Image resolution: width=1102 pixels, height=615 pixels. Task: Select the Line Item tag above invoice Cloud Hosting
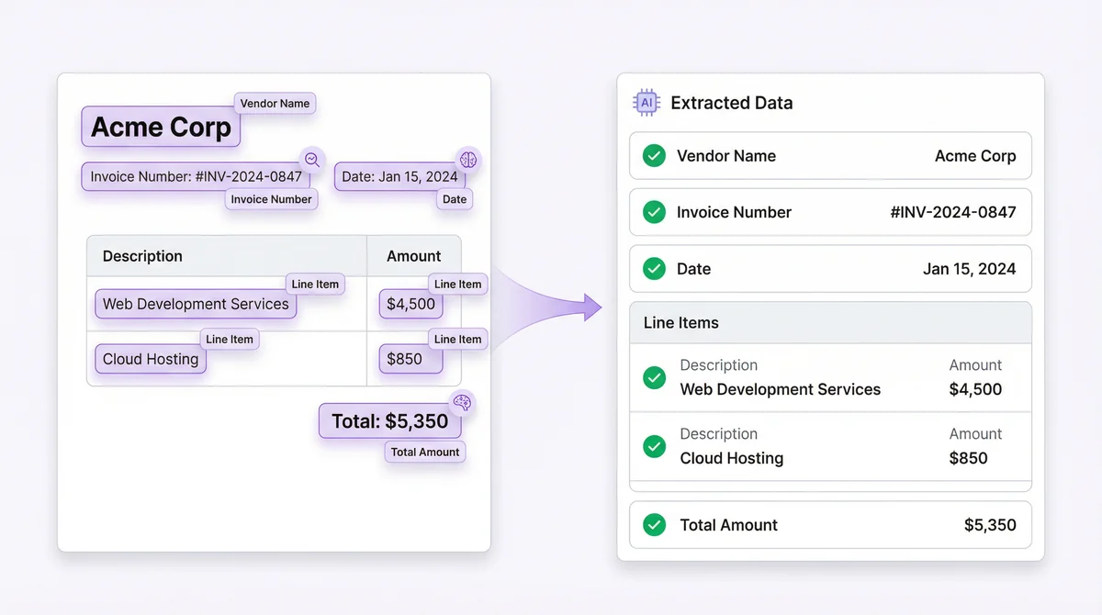tap(230, 340)
